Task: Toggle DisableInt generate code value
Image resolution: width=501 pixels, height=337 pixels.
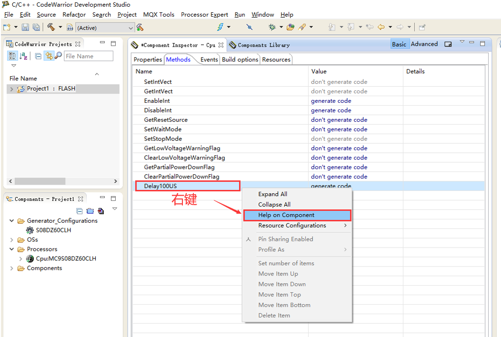Action: tap(331, 110)
